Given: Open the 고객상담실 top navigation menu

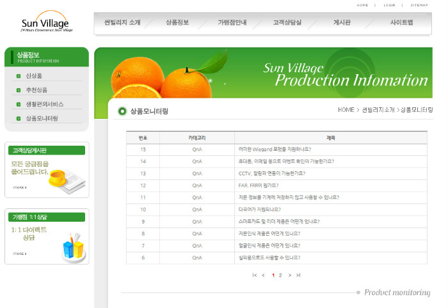Looking at the screenshot, I should [x=286, y=22].
